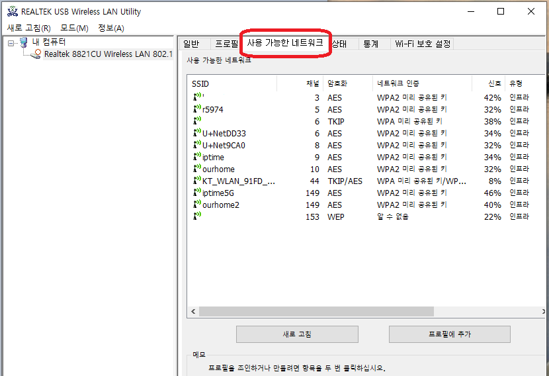Click the signal icon beside ourhome2
The width and height of the screenshot is (549, 376).
[x=197, y=204]
